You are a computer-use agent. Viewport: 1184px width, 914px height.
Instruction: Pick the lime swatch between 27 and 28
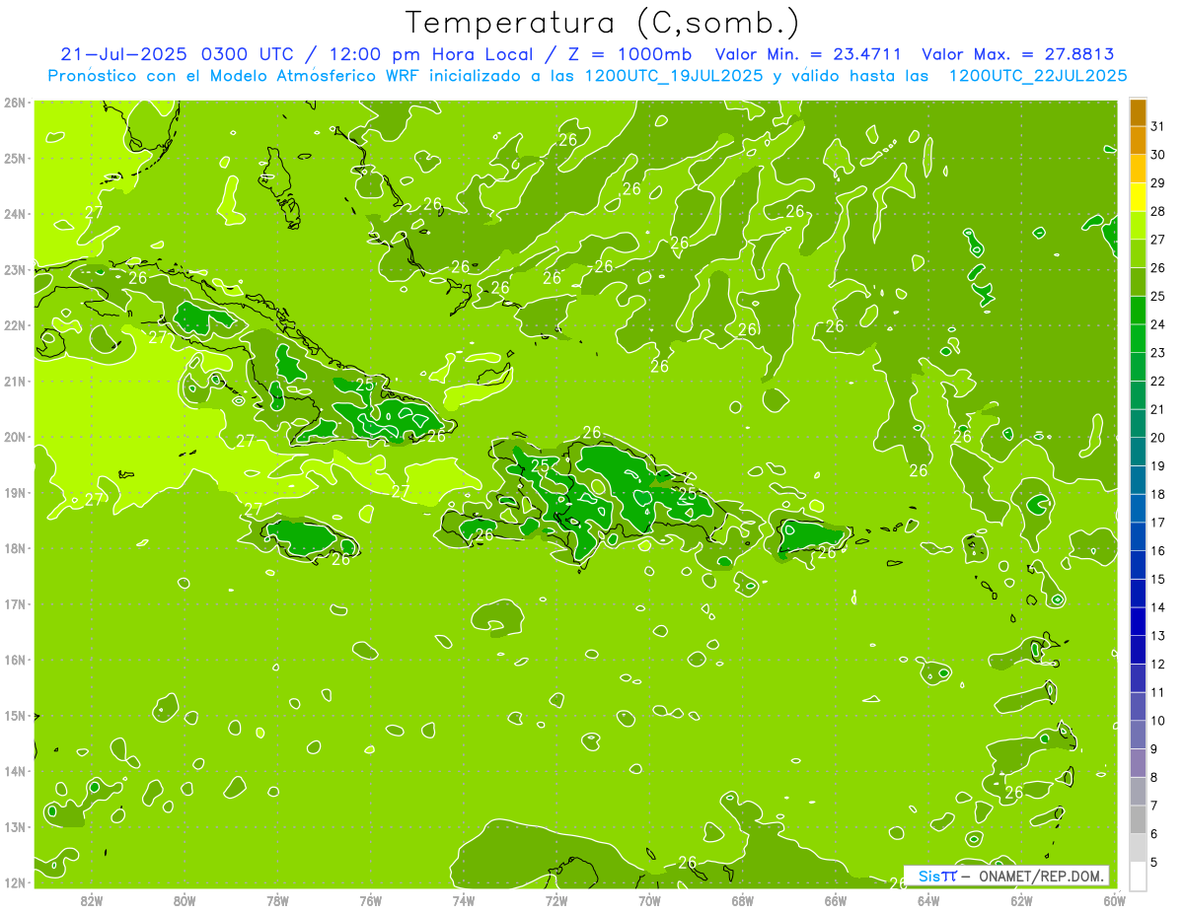[x=1138, y=226]
